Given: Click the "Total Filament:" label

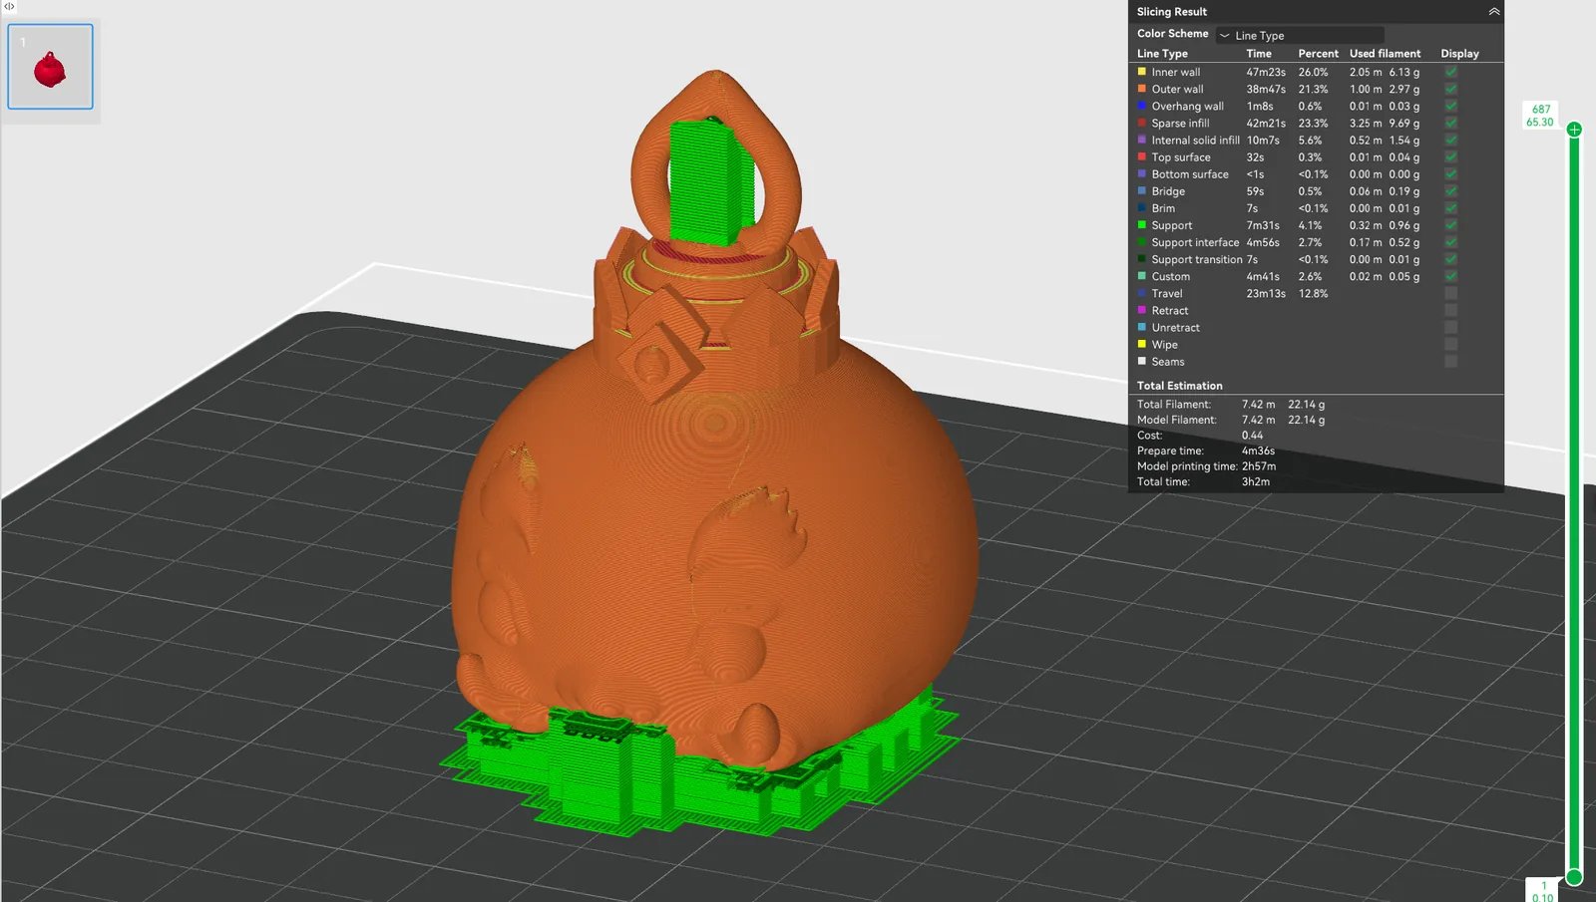Looking at the screenshot, I should [x=1174, y=404].
